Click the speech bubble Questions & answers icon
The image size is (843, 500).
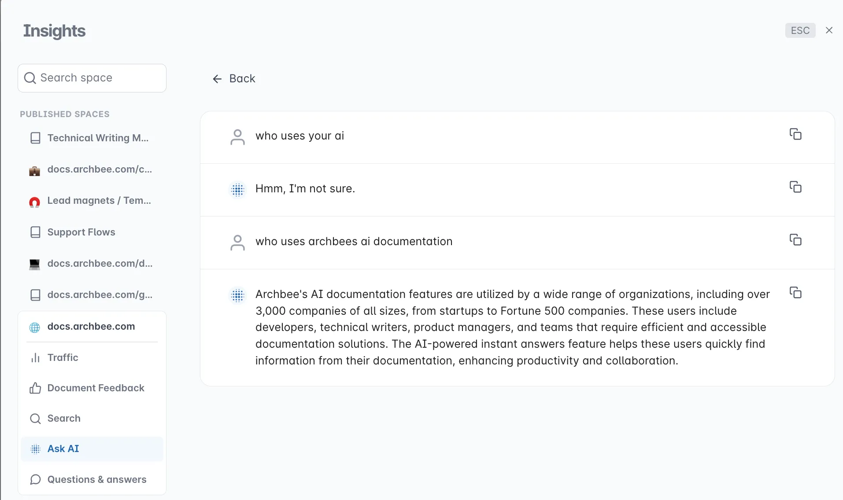35,480
